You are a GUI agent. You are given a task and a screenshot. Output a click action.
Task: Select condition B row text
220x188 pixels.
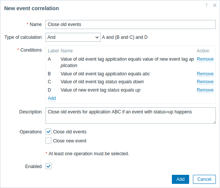pyautogui.click(x=105, y=74)
